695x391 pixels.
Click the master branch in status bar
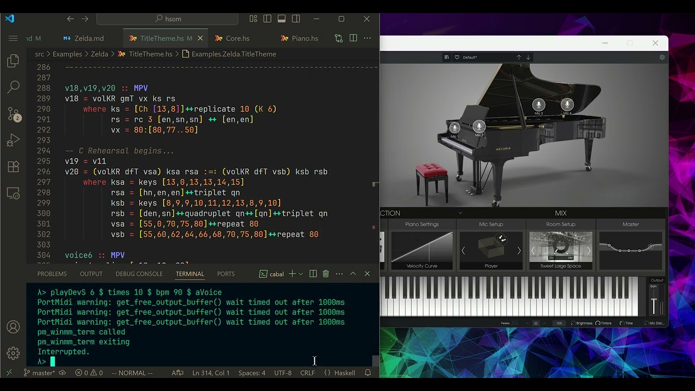pyautogui.click(x=39, y=373)
